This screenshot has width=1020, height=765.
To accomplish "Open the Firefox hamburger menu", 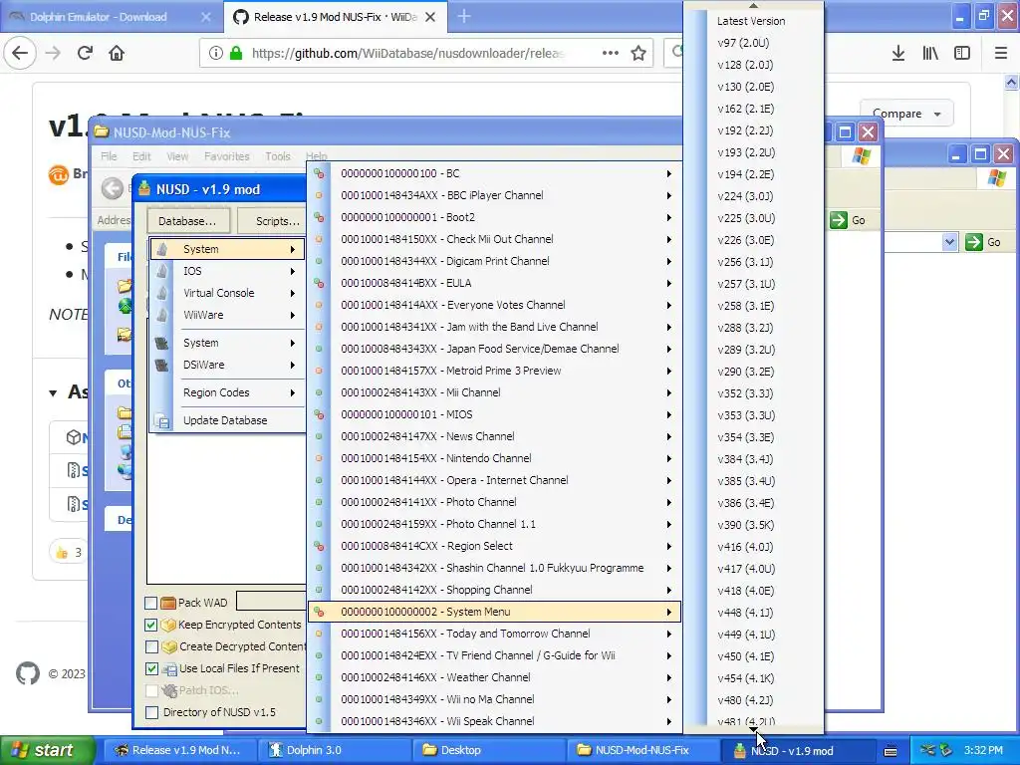I will [1000, 53].
